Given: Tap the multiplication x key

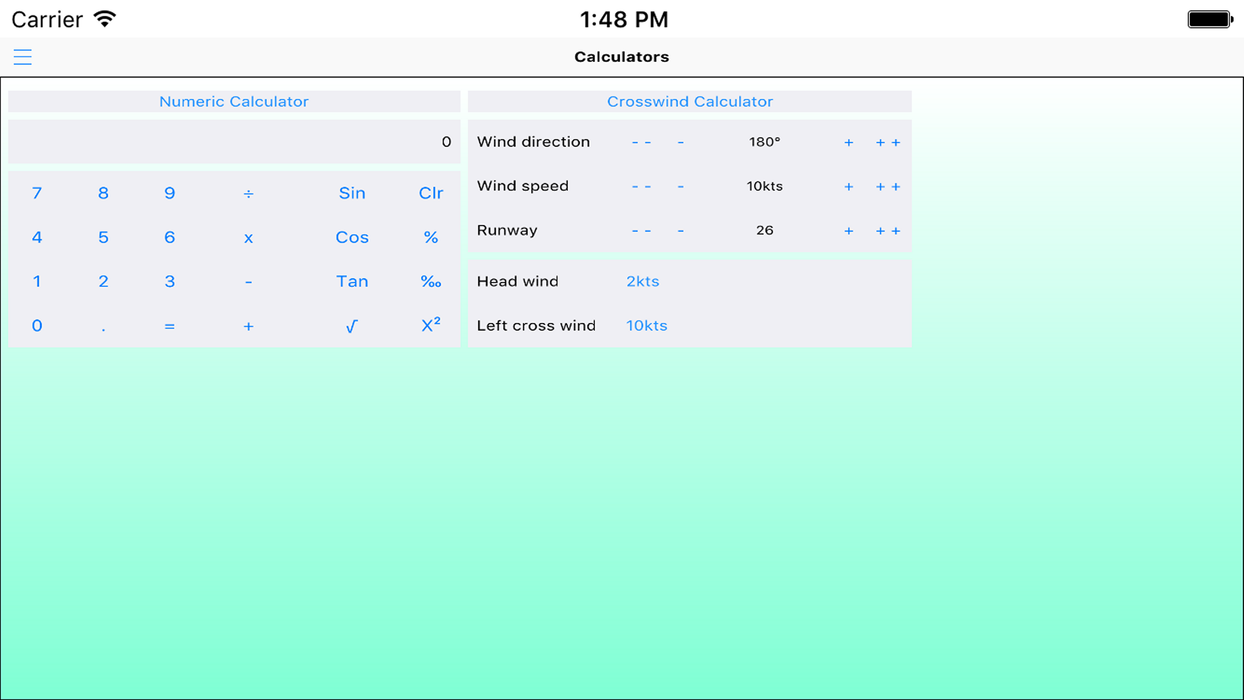Looking at the screenshot, I should (248, 238).
